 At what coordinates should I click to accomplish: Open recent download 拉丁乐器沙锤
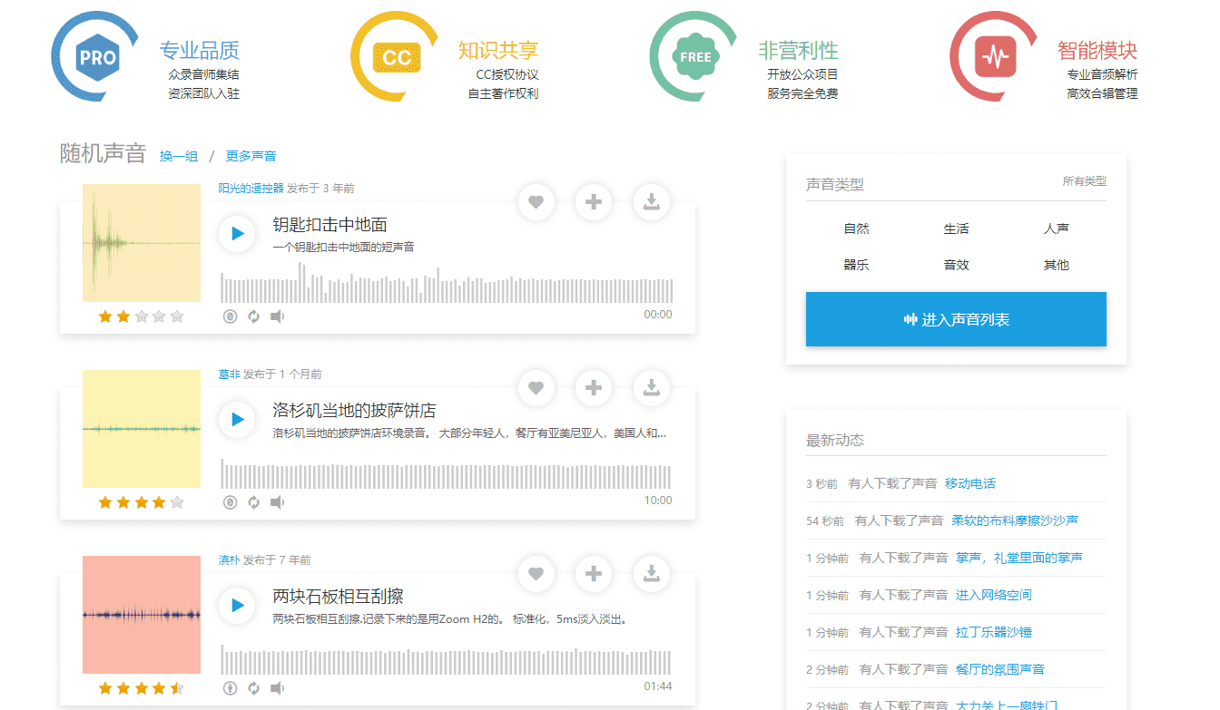coord(994,632)
